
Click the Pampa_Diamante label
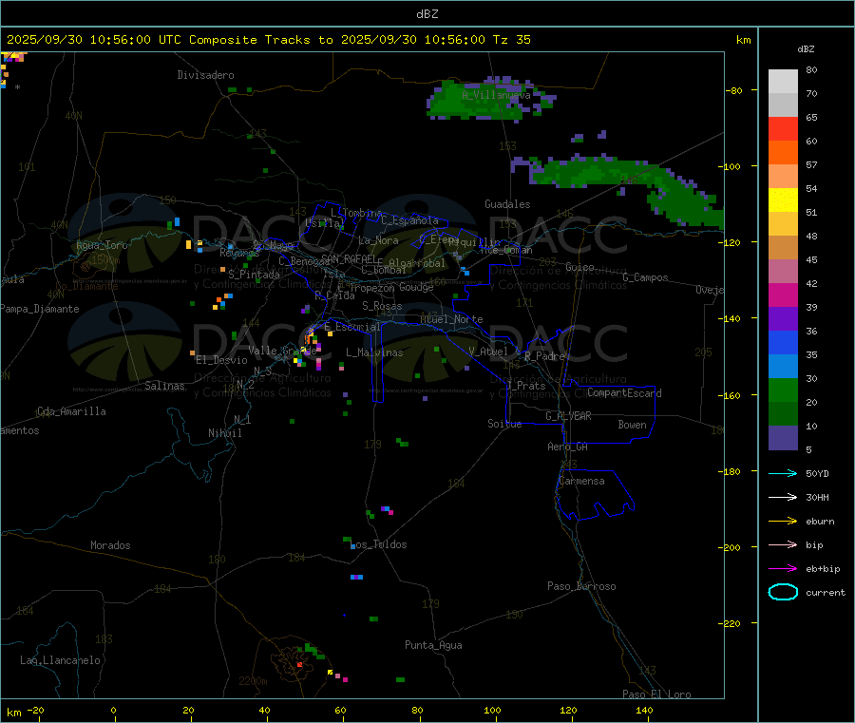(x=40, y=309)
